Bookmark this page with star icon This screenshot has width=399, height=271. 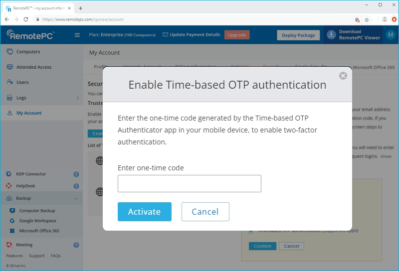367,19
